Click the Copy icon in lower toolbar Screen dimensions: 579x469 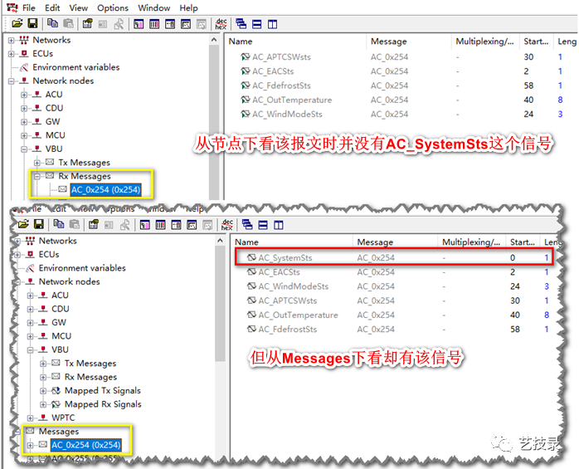point(59,224)
